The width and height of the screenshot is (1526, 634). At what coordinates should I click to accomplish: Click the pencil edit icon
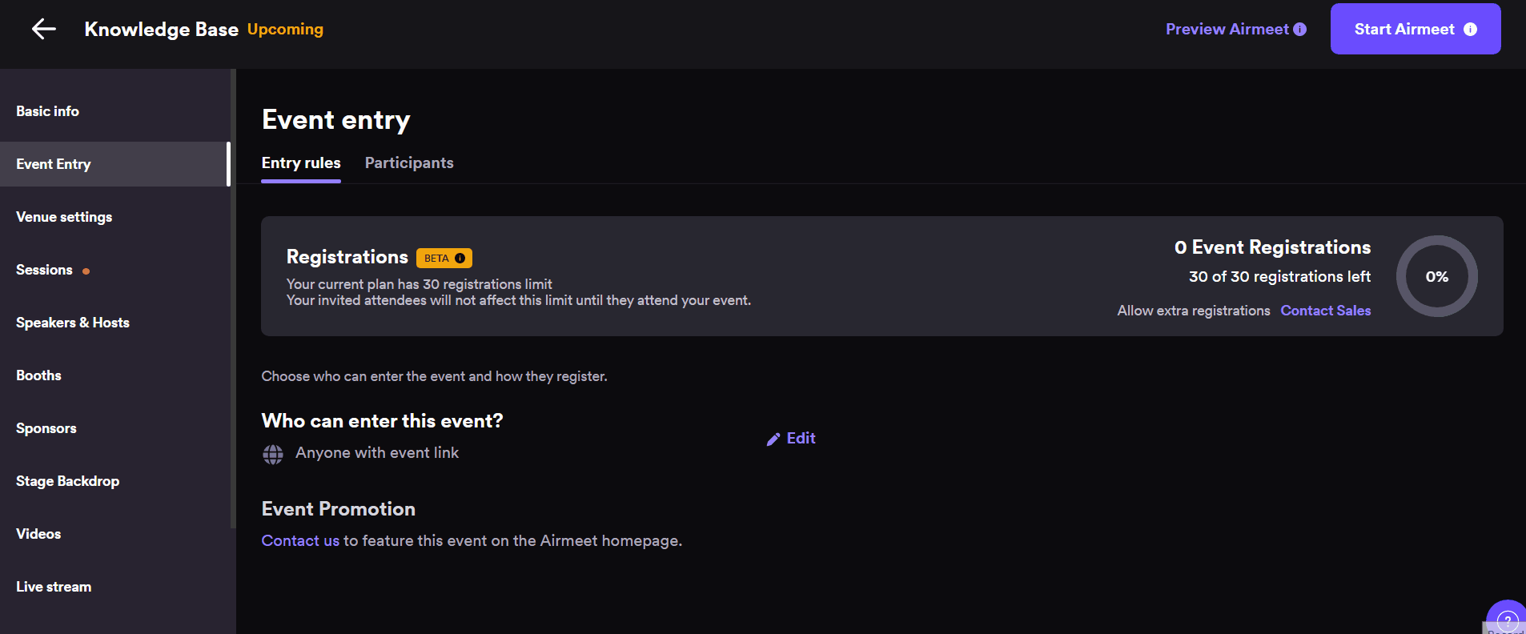tap(773, 439)
